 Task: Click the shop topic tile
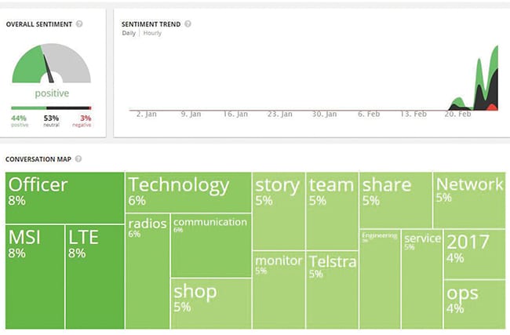pos(210,303)
